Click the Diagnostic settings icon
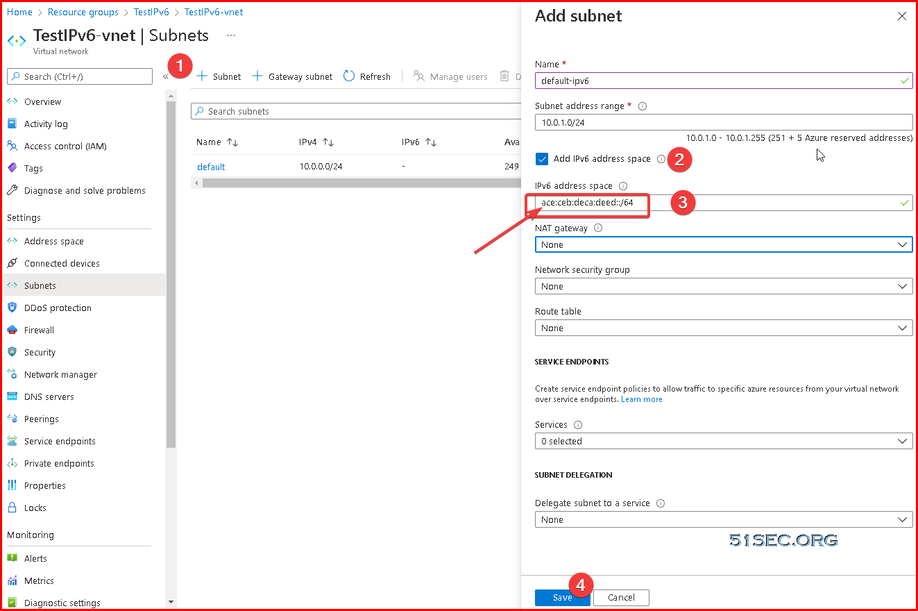This screenshot has height=611, width=918. tap(12, 603)
